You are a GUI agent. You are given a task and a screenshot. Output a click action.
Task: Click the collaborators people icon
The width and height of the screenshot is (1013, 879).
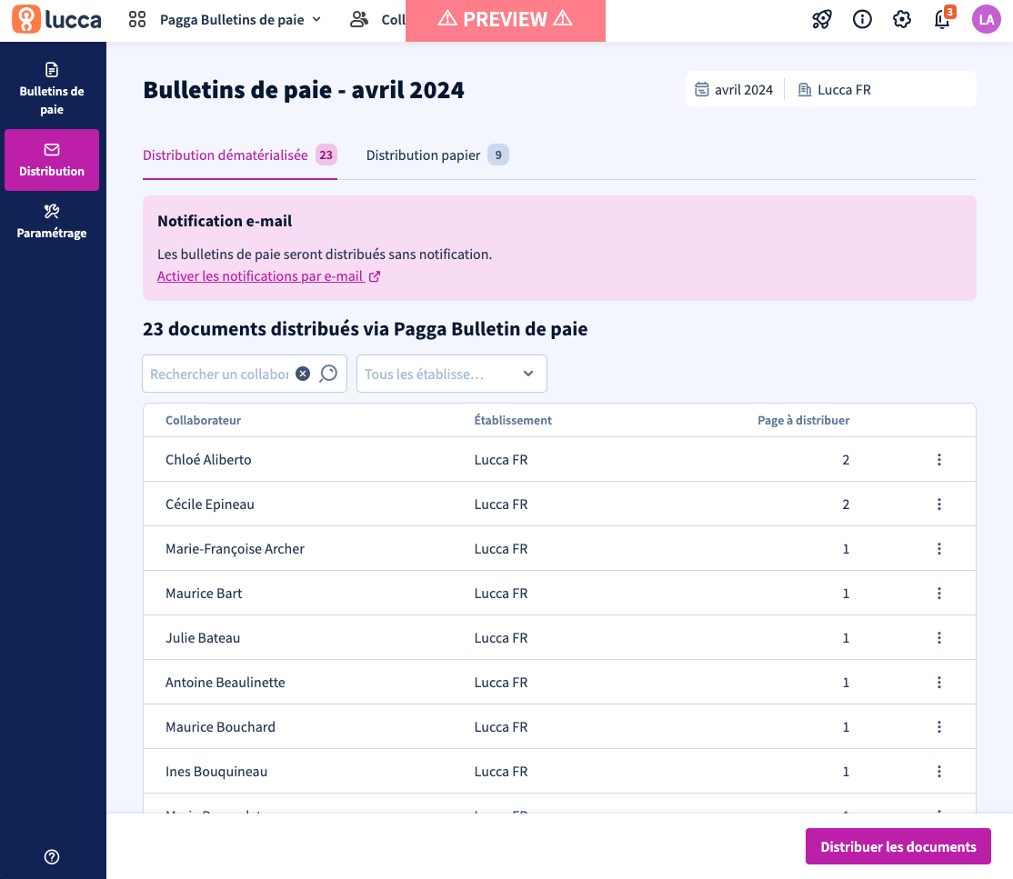pyautogui.click(x=359, y=19)
